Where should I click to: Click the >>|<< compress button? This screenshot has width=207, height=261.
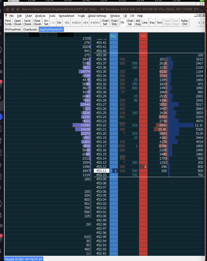[x=95, y=23]
